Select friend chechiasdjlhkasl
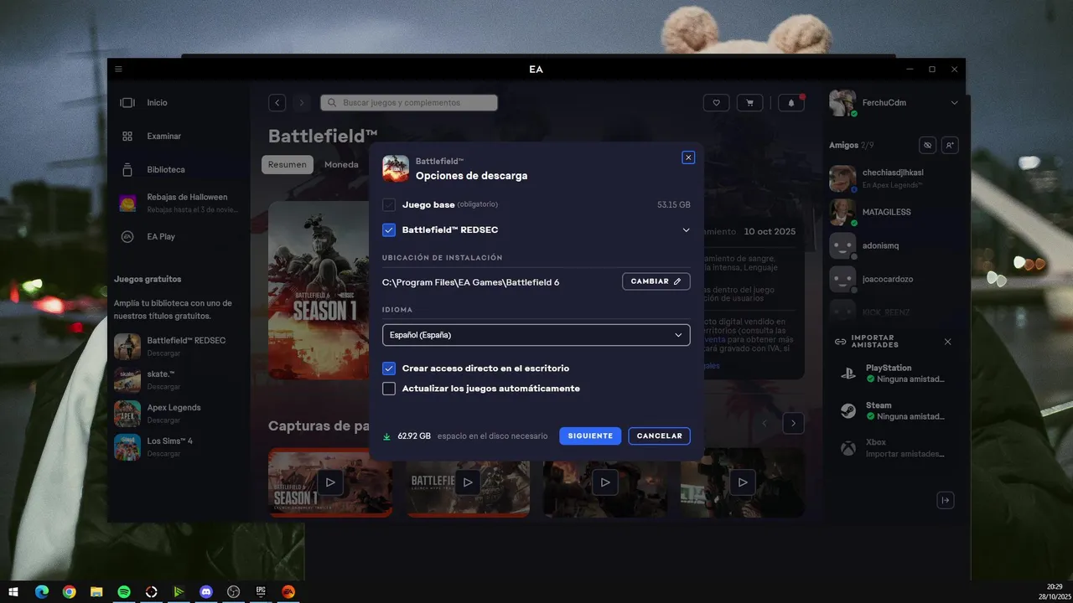This screenshot has width=1073, height=603. [894, 178]
